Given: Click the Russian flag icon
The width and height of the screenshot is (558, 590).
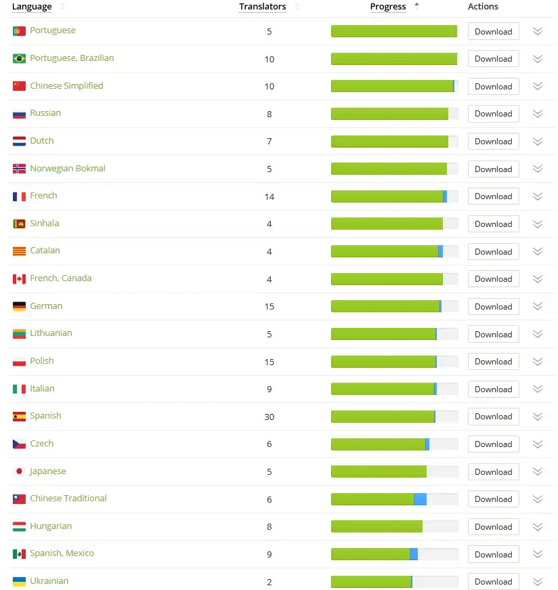Looking at the screenshot, I should [19, 114].
